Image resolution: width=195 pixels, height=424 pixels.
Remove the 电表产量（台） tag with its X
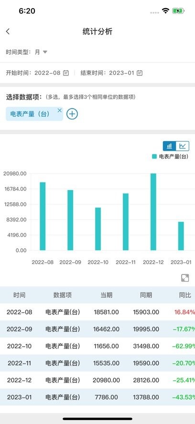click(60, 110)
